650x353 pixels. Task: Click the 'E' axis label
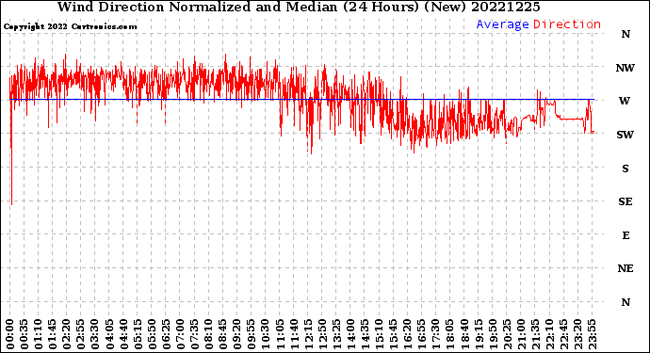(x=626, y=235)
